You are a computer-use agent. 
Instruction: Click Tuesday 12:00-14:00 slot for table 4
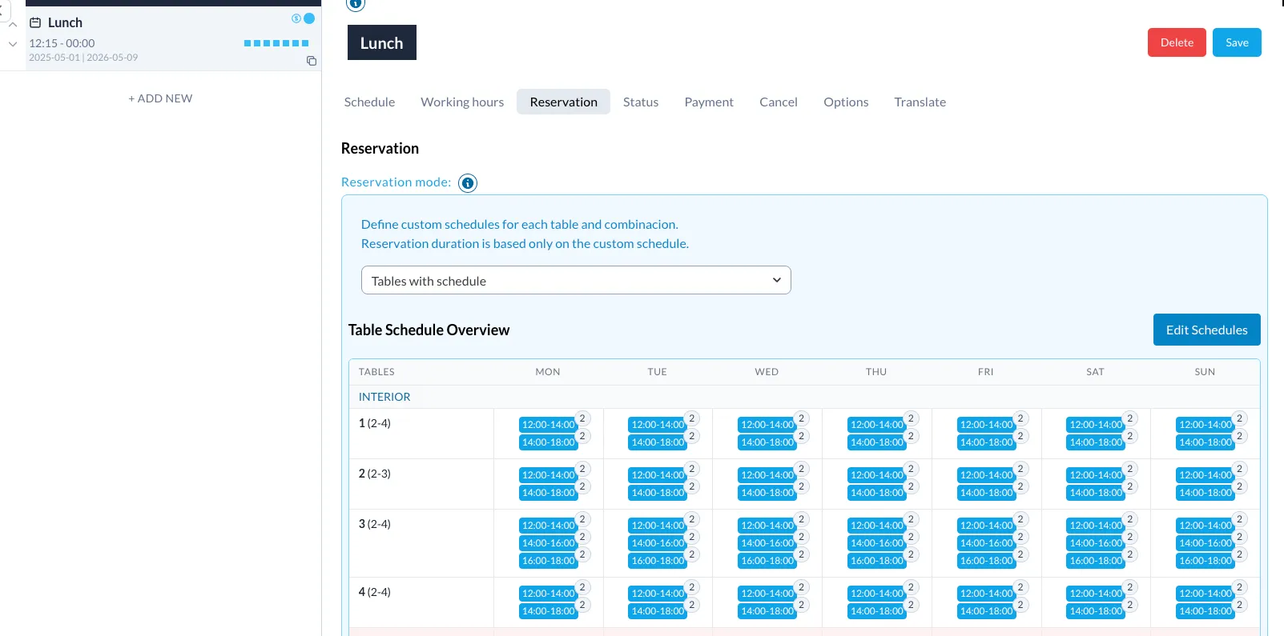tap(658, 594)
